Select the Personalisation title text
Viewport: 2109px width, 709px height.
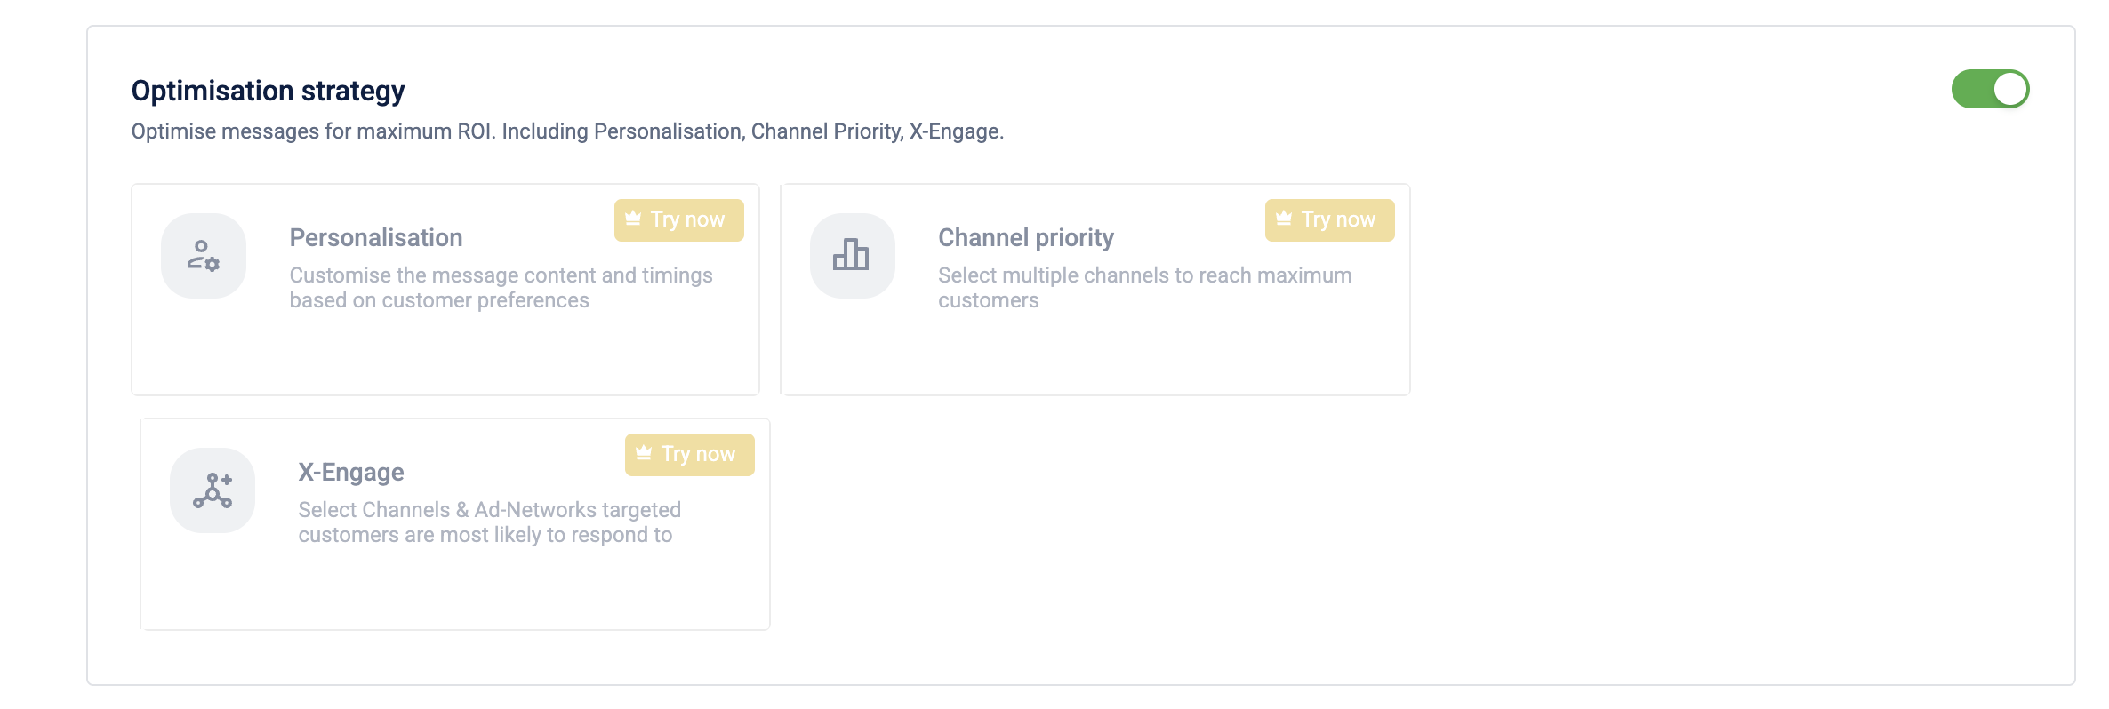point(376,238)
